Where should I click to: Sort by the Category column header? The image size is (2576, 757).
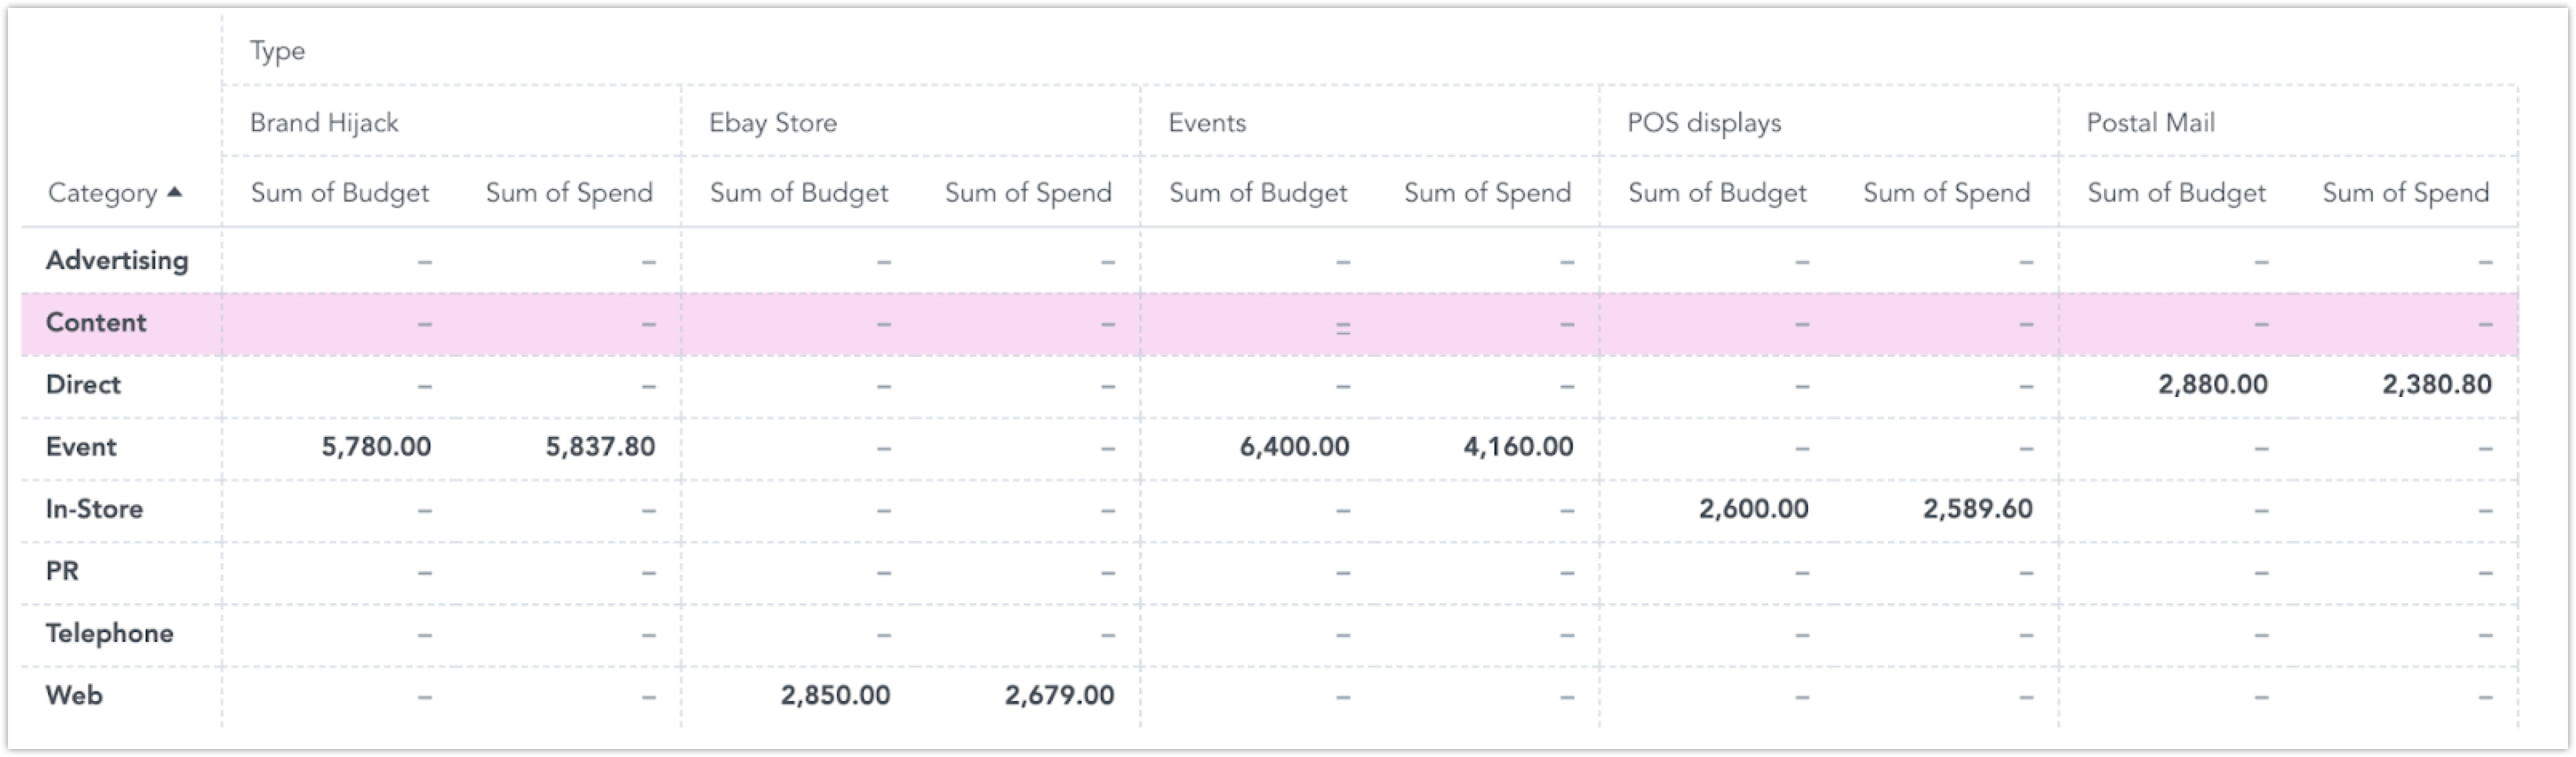tap(103, 193)
